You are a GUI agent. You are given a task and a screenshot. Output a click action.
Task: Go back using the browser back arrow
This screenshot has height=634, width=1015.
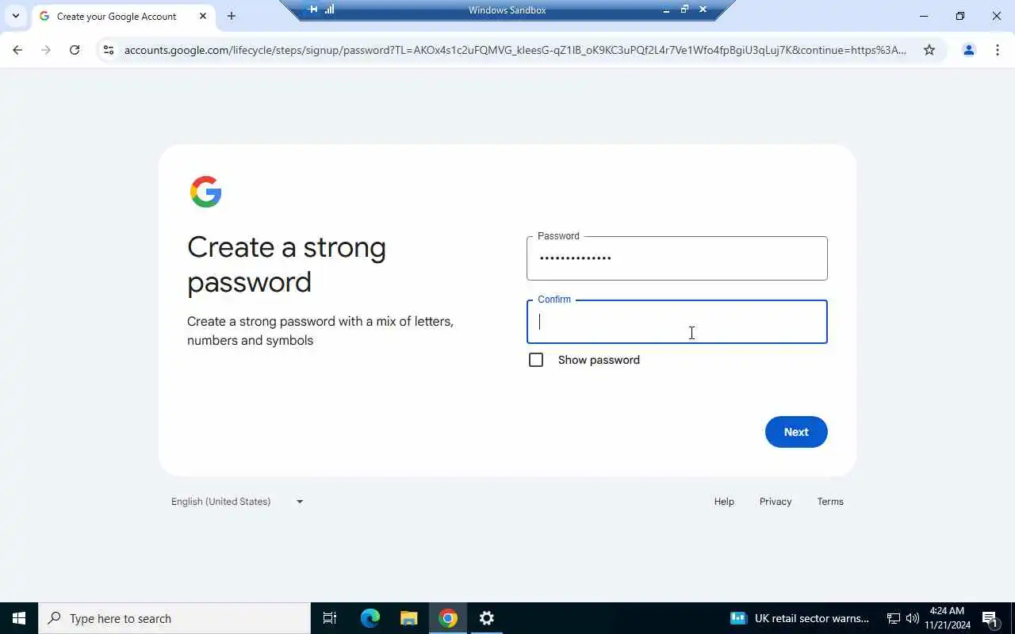coord(17,50)
